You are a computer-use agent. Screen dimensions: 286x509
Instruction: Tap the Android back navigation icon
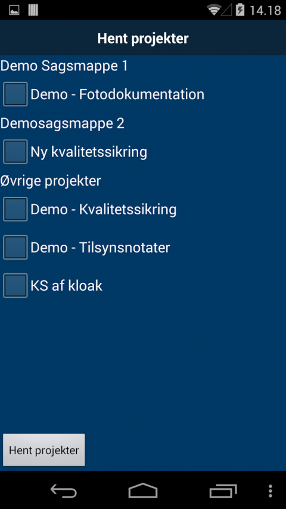click(x=64, y=491)
